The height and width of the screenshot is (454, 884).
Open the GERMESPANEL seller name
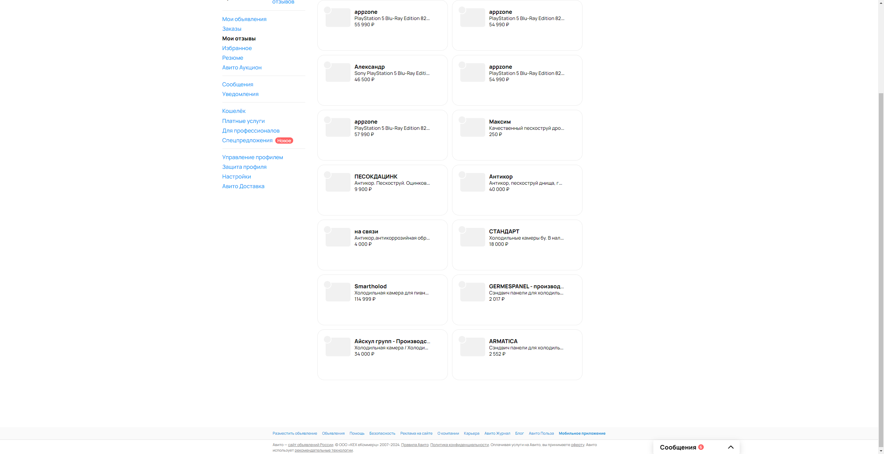[526, 286]
